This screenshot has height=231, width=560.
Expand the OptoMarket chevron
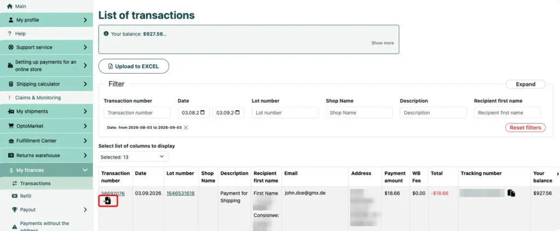point(85,126)
